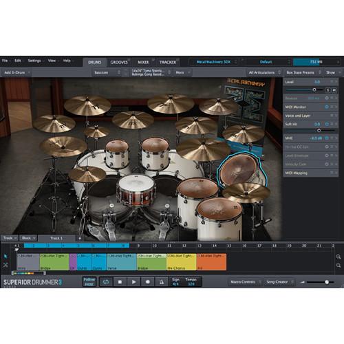Click the record button in transport
Screen dimensions: 344x344
(148, 282)
